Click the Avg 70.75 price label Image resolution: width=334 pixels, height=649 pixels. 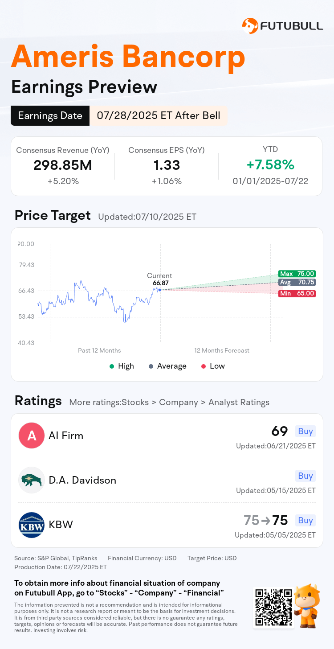coord(297,282)
